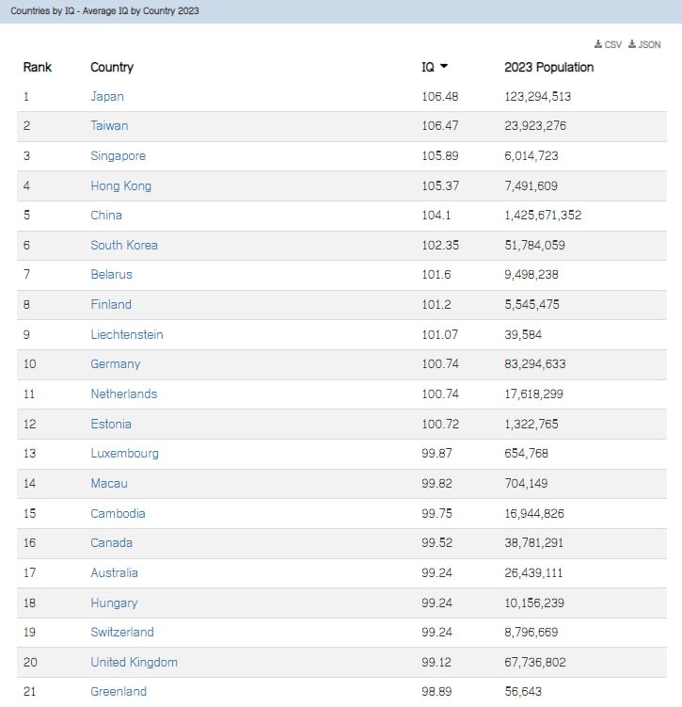Sort by the Rank column header

coord(38,67)
